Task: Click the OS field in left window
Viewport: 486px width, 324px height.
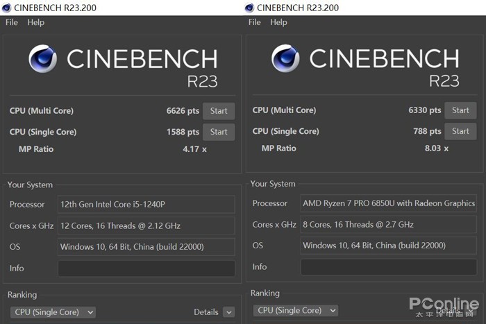Action: point(146,246)
